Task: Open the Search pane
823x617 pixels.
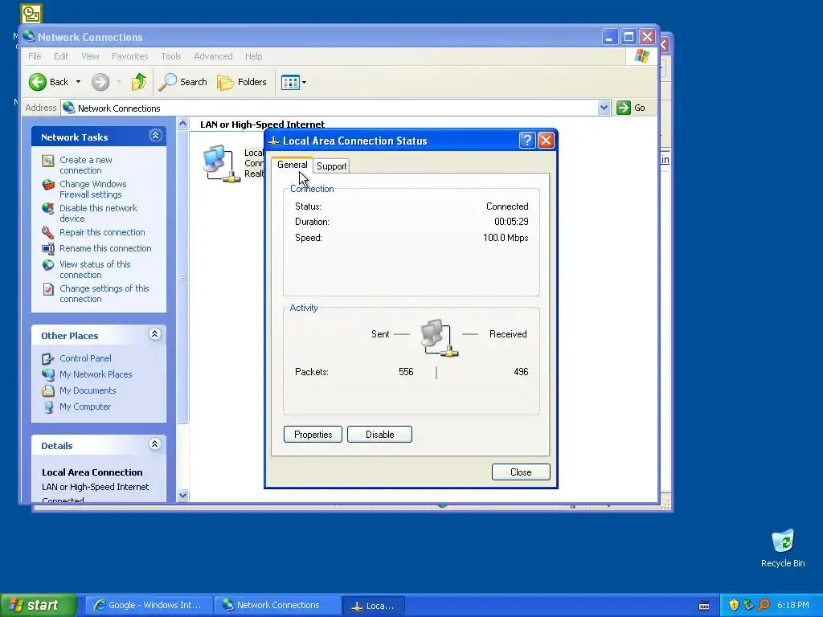Action: (182, 82)
